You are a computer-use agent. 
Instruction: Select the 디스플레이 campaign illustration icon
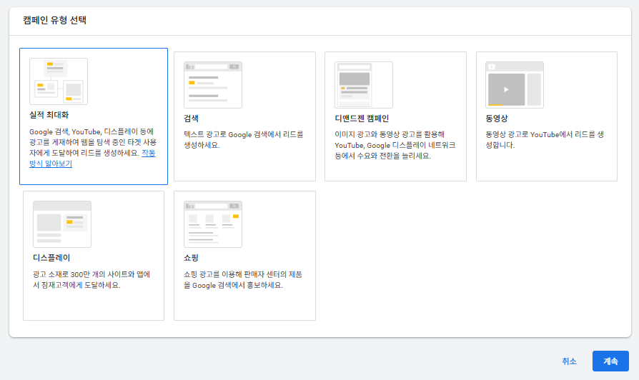[x=62, y=224]
